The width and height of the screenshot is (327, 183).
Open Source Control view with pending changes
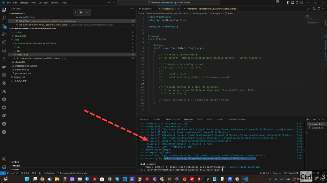(4, 26)
